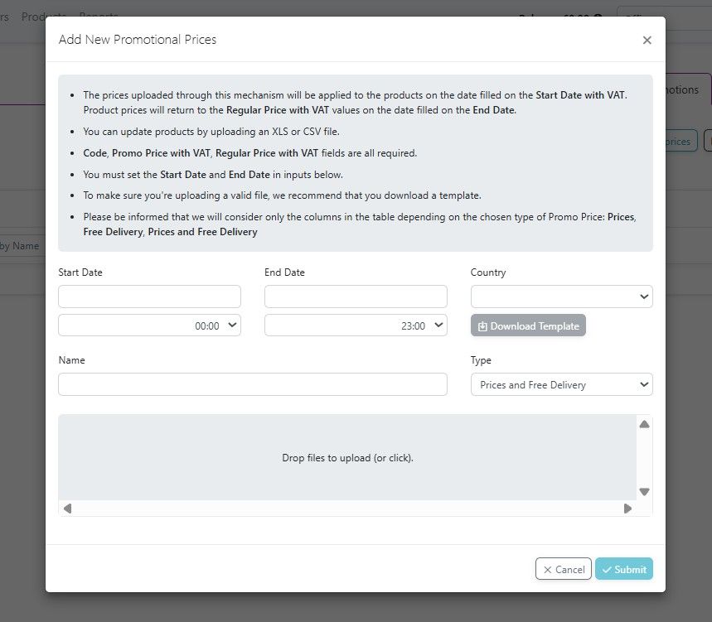Focus the End Date input field

coord(356,297)
